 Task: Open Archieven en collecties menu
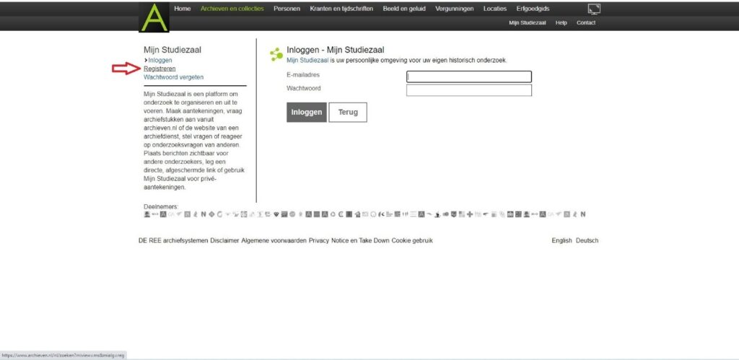pyautogui.click(x=232, y=9)
